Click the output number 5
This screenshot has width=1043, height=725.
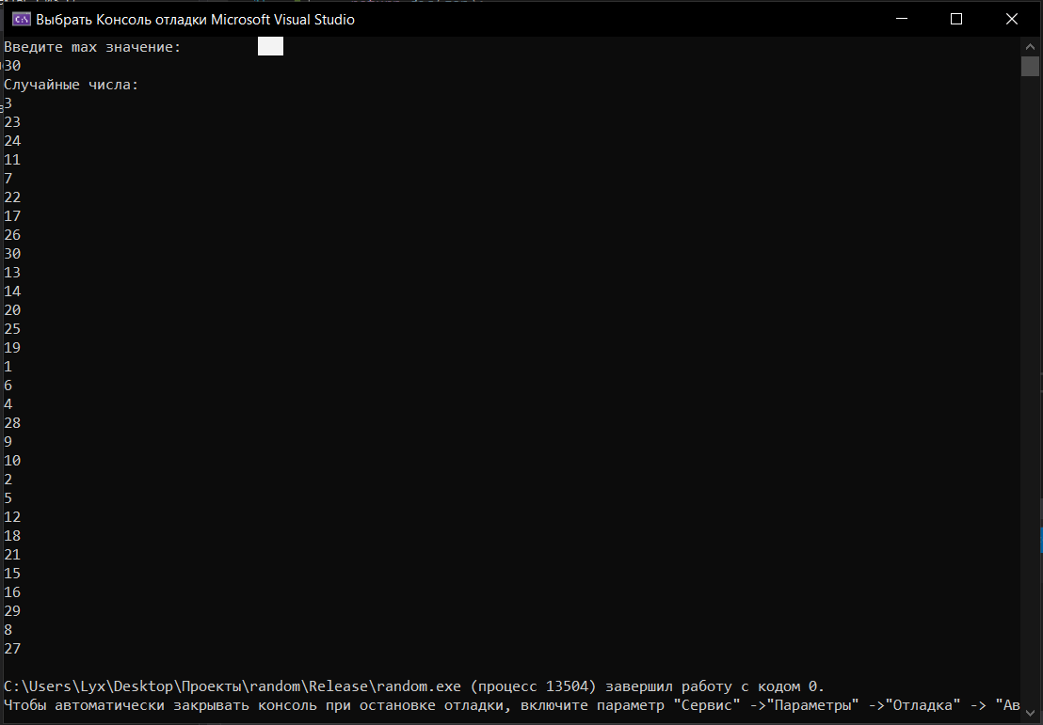8,498
